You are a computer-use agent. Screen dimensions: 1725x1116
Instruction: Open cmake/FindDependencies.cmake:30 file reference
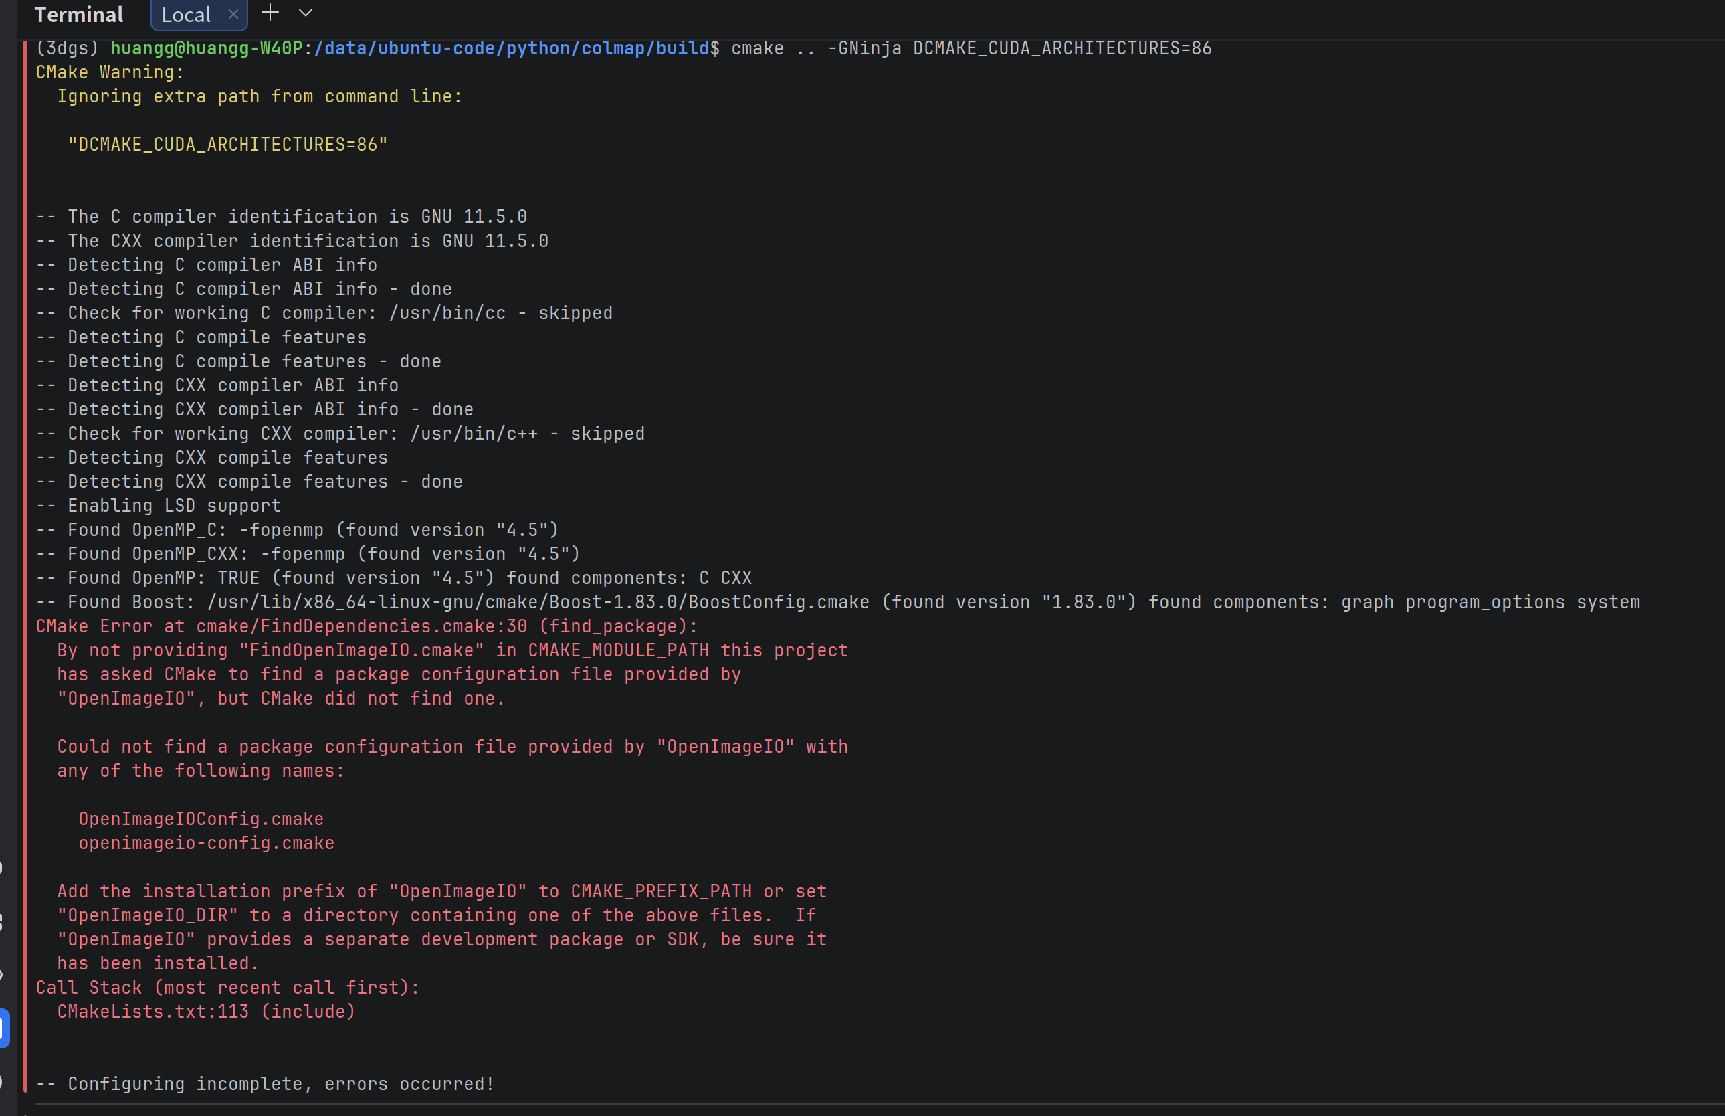pyautogui.click(x=361, y=626)
